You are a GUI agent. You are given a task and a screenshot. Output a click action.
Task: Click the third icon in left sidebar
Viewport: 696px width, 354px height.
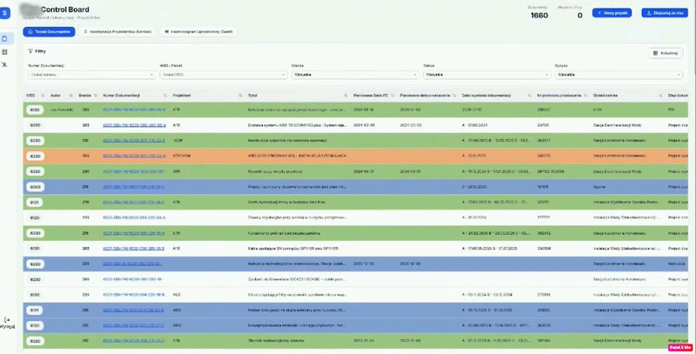coord(5,65)
